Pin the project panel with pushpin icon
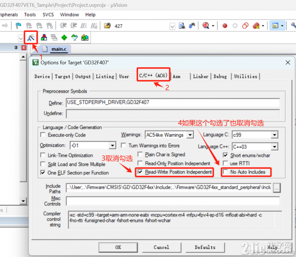This screenshot has width=296, height=257. click(16, 47)
